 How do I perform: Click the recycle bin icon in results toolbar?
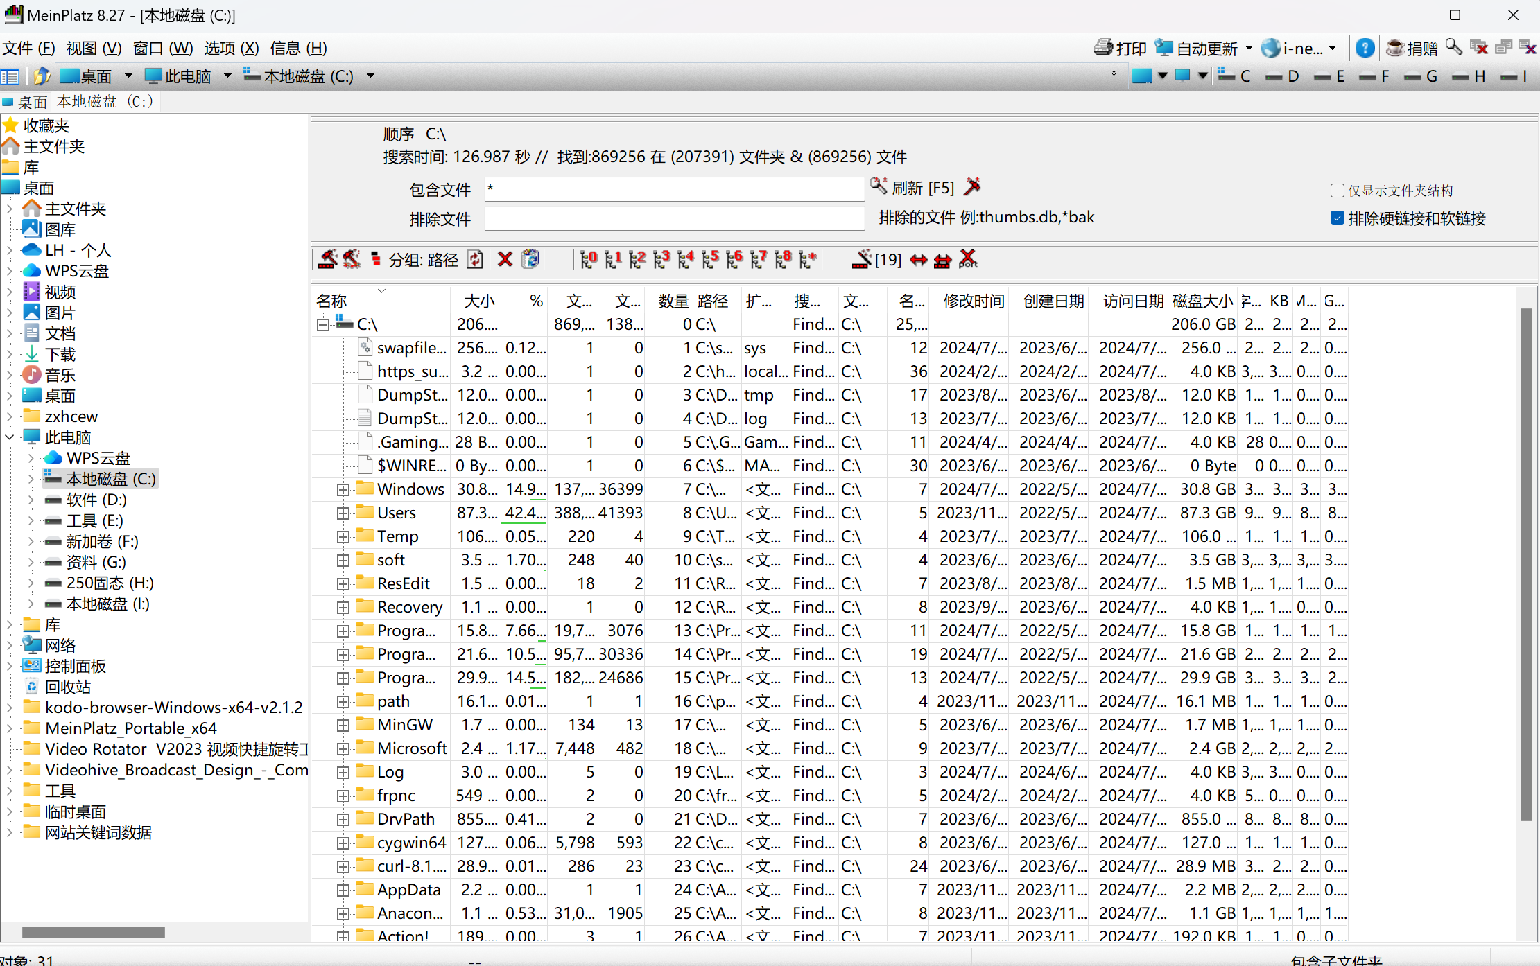tap(530, 260)
